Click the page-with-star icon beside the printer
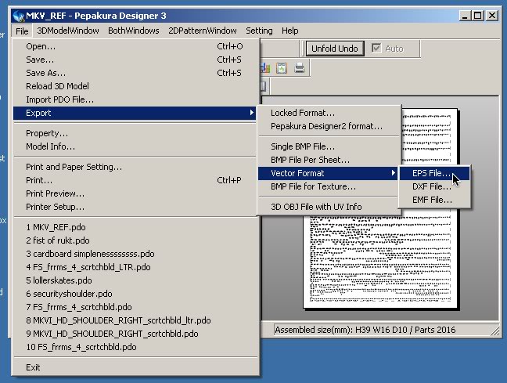Screen dimensions: 507x383 coord(282,68)
